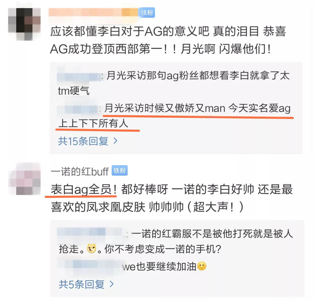The width and height of the screenshot is (315, 300).
Task: Open the blurred username on the first comment
Action: pos(93,13)
